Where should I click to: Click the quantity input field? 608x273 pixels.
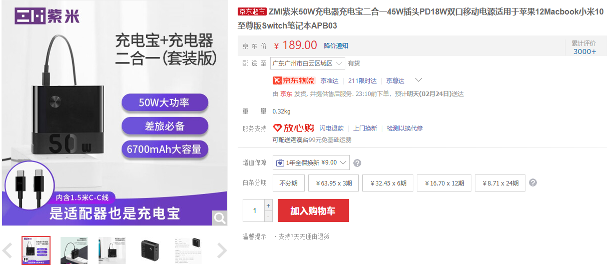click(x=254, y=210)
